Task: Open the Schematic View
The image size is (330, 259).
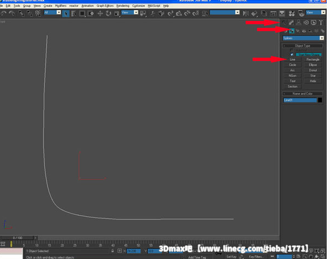Action: [x=282, y=14]
